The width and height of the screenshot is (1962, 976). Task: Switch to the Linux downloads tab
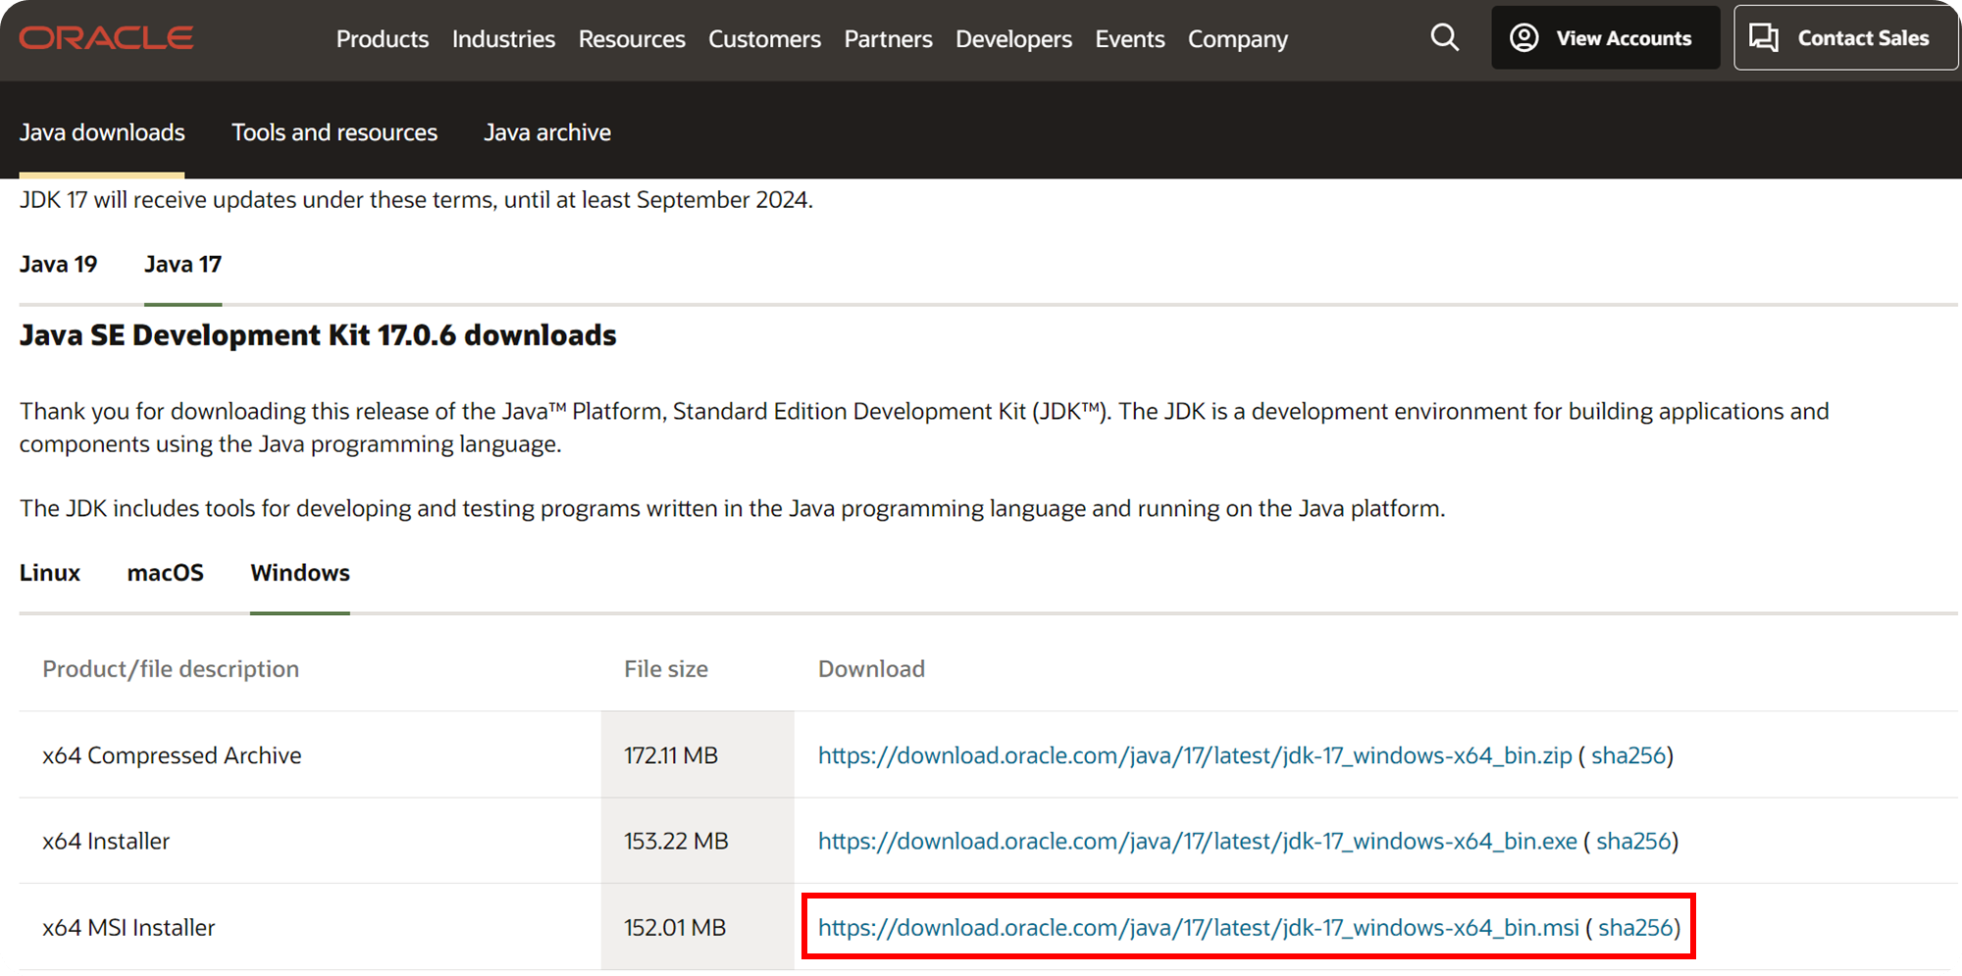[50, 573]
